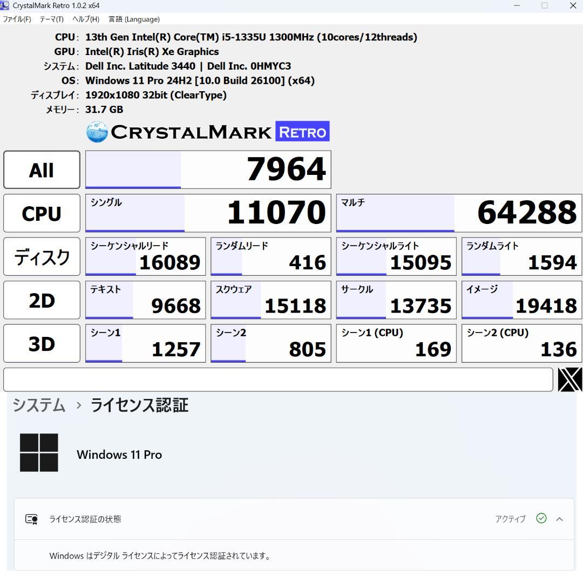Click the シーケンシャルライト score 15095

[396, 256]
